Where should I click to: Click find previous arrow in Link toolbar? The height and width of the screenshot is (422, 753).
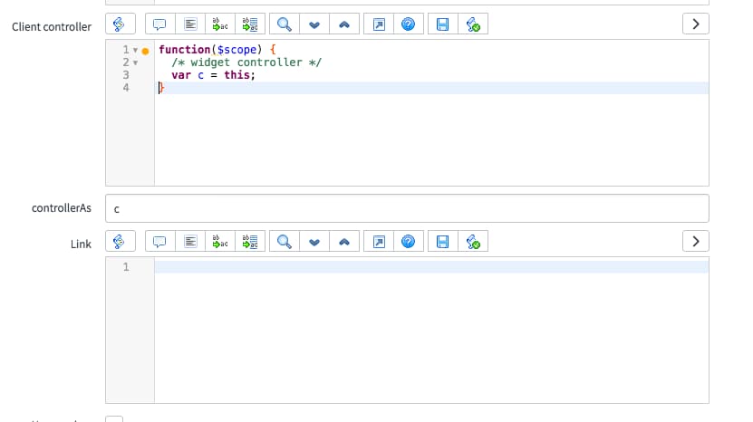point(344,242)
